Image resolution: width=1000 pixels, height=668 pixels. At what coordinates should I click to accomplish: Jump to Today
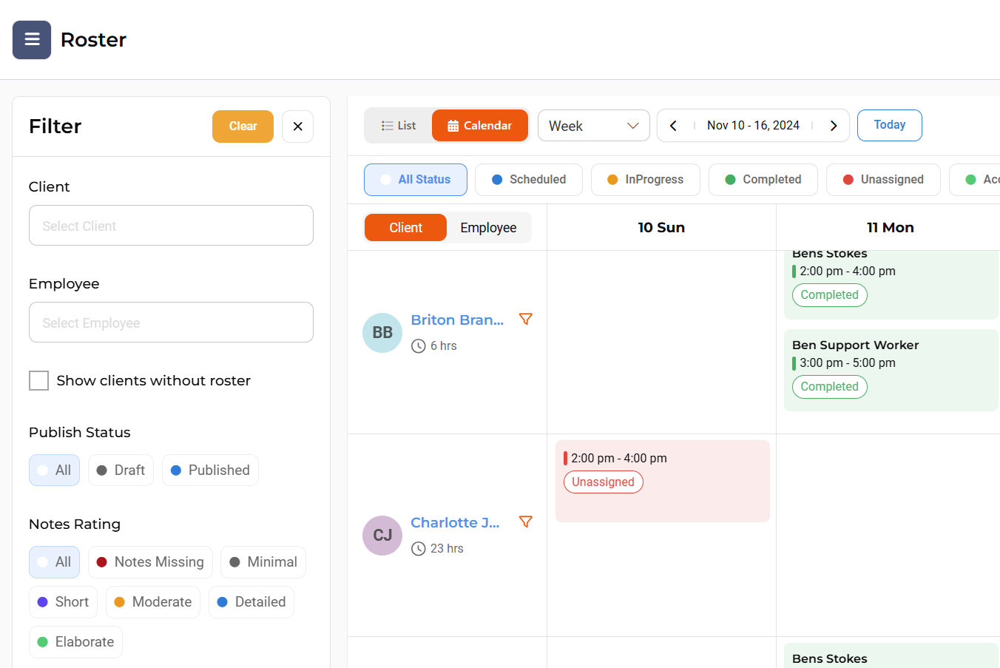tap(890, 125)
